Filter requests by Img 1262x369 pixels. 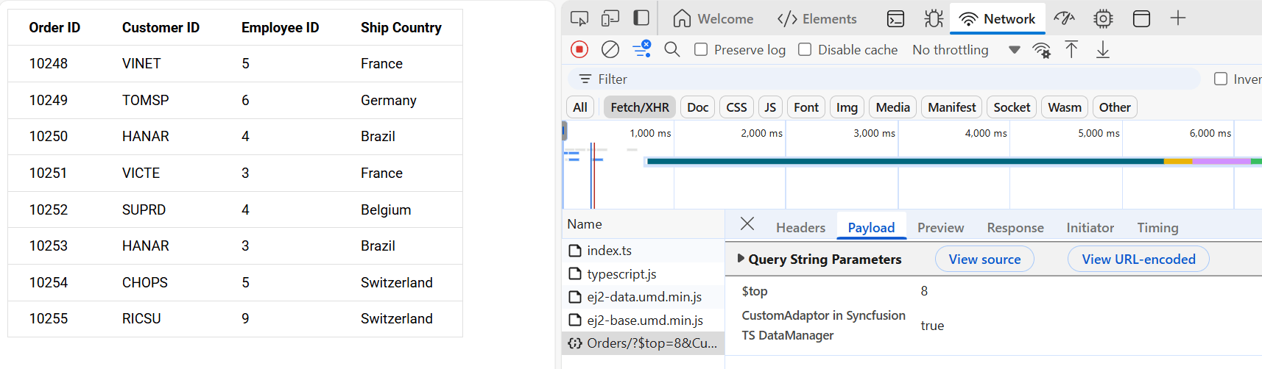pyautogui.click(x=847, y=107)
